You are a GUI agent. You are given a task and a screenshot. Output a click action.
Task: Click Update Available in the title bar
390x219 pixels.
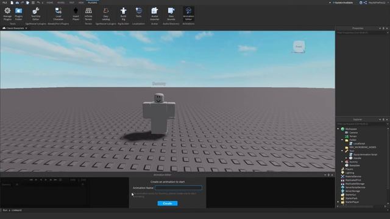pyautogui.click(x=342, y=2)
